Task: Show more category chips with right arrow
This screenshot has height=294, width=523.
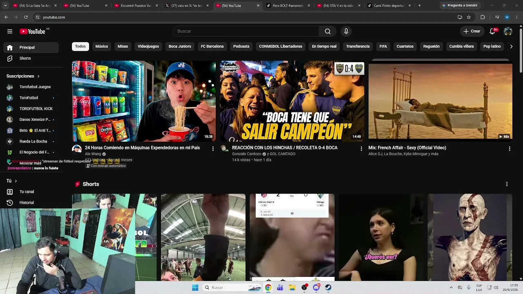Action: [x=511, y=47]
